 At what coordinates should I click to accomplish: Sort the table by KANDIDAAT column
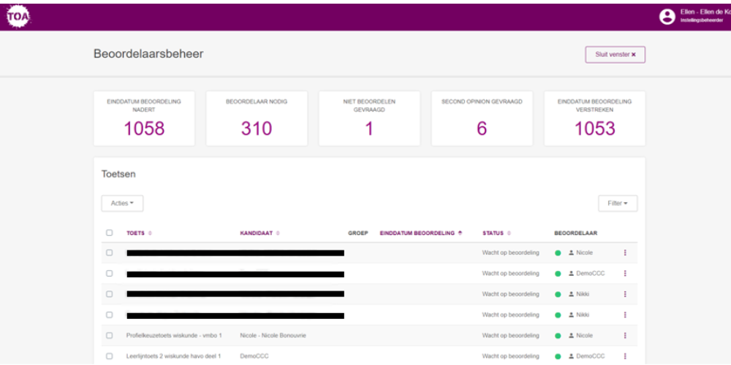click(x=257, y=234)
